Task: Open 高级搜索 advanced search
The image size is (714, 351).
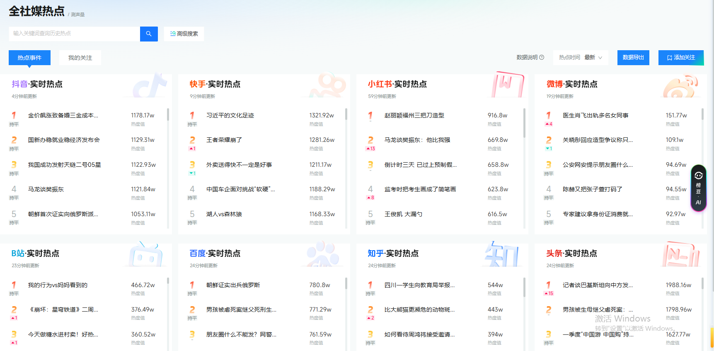Action: (x=184, y=34)
